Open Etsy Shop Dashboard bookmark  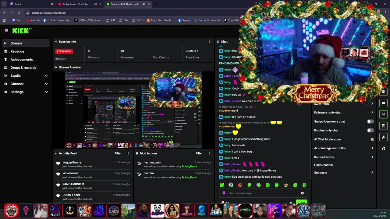tap(160, 20)
